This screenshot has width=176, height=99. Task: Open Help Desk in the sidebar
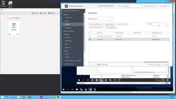click(68, 28)
